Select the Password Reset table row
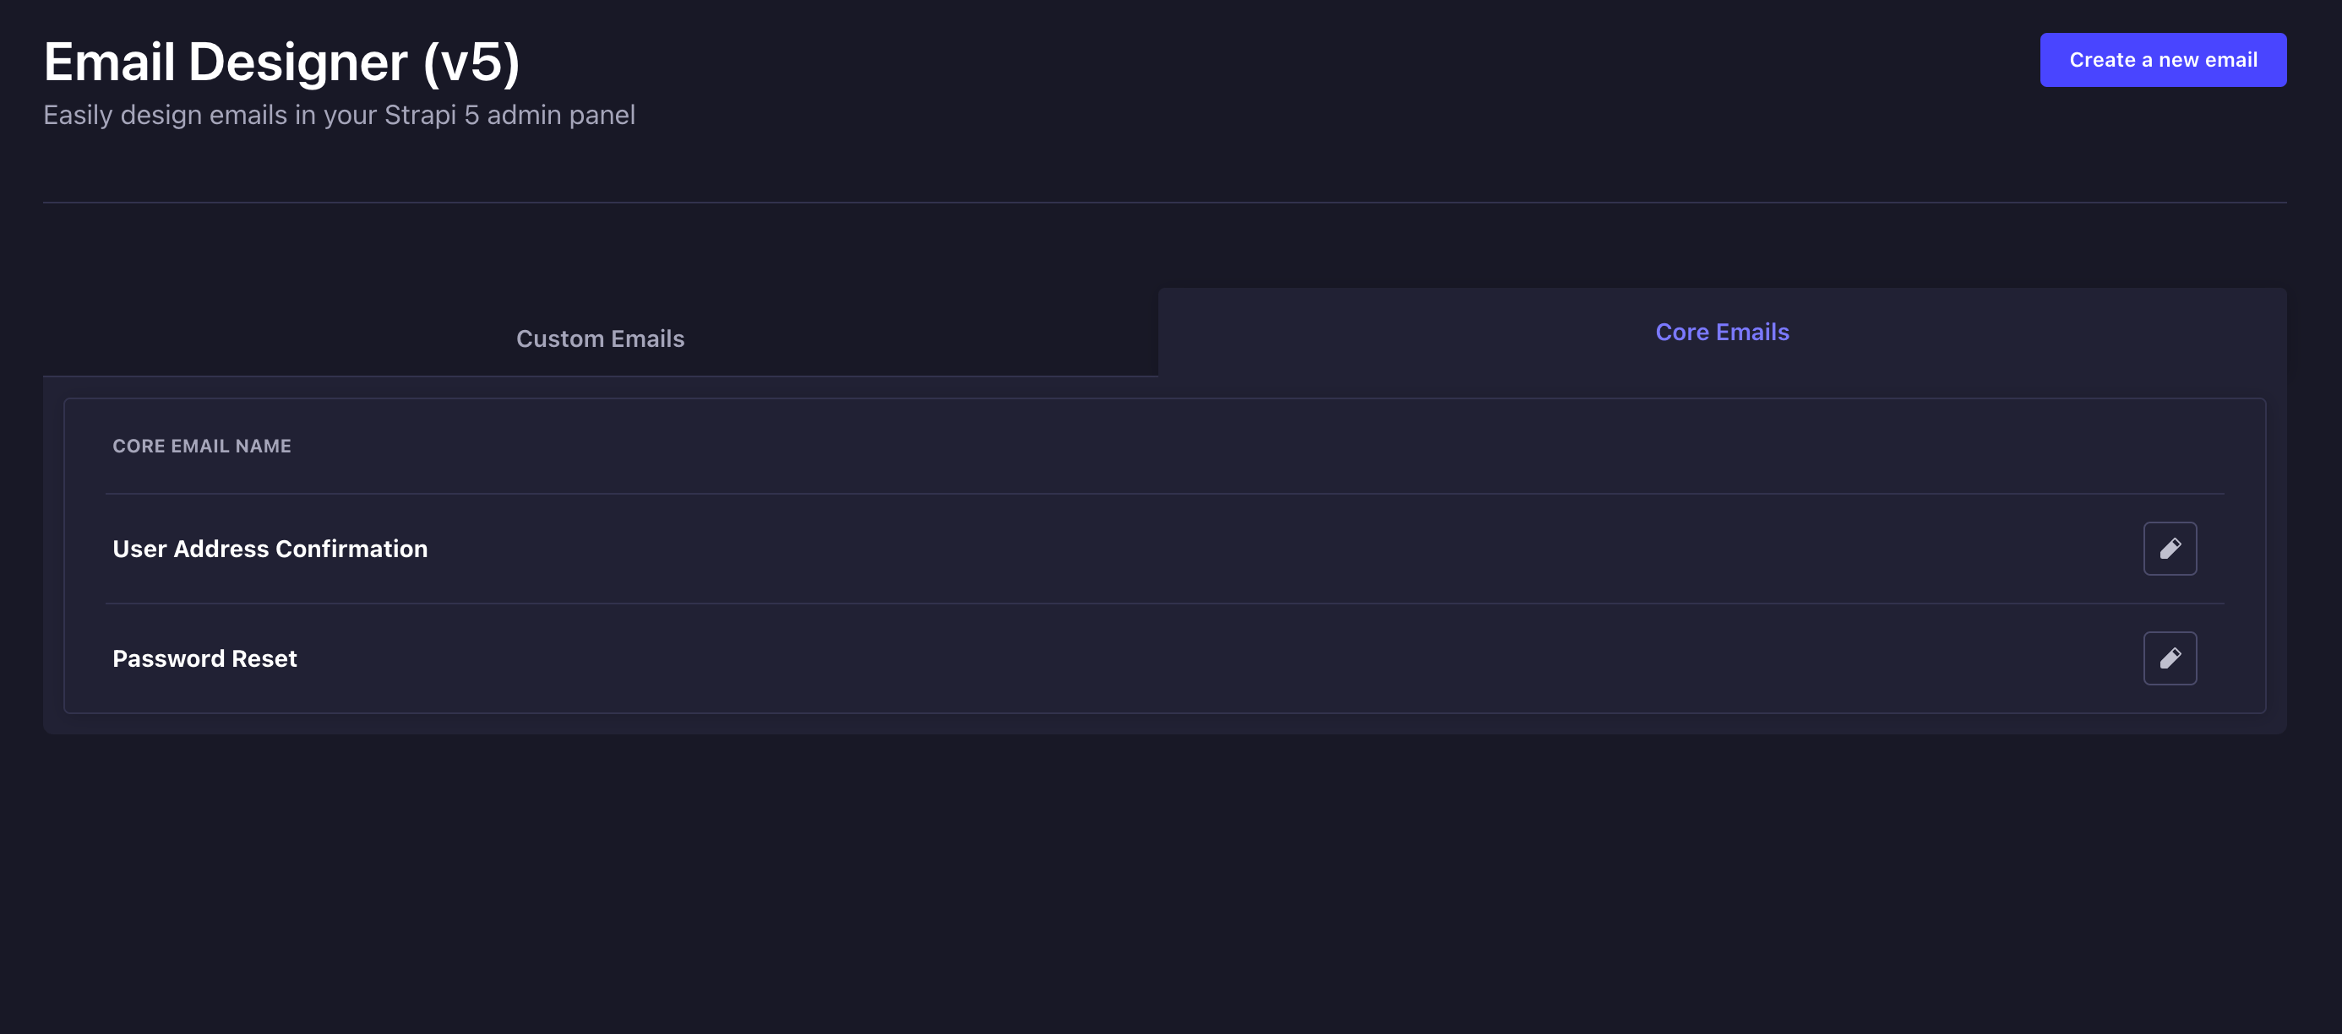Viewport: 2342px width, 1034px height. (1091, 658)
